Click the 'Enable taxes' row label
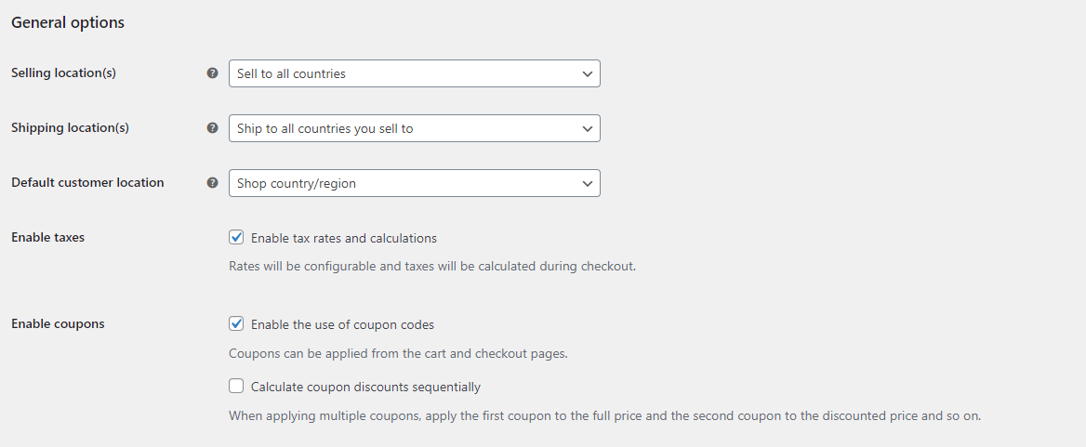The width and height of the screenshot is (1086, 447). coord(47,237)
